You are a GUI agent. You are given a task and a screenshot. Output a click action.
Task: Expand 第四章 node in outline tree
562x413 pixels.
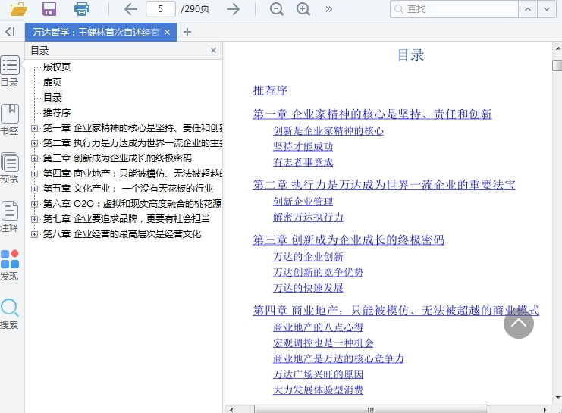34,174
